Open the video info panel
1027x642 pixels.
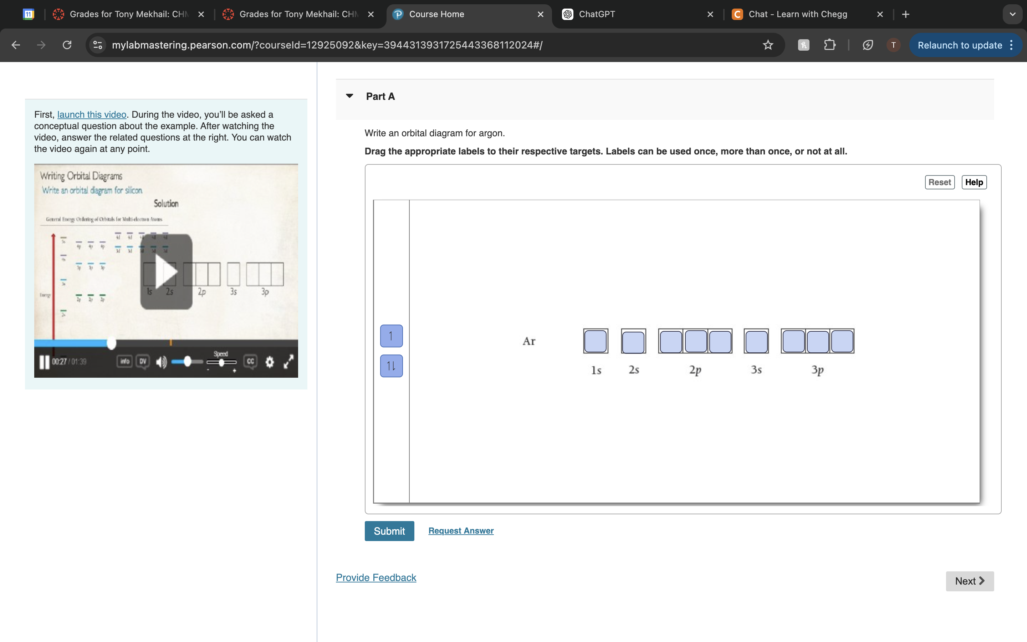click(124, 361)
